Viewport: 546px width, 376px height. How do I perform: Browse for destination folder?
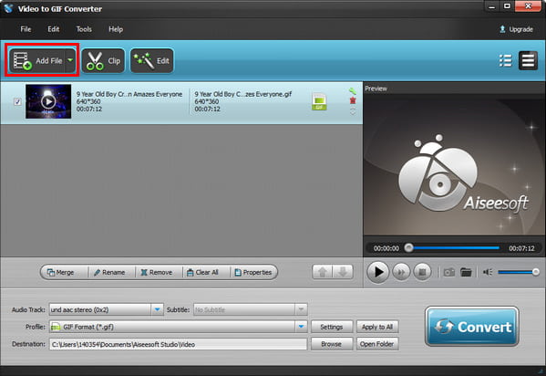tap(332, 344)
